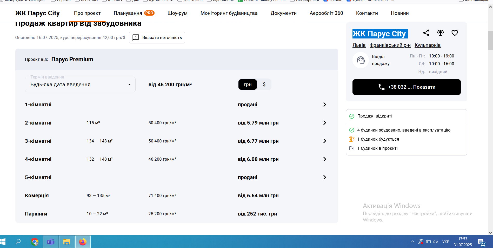Viewport: 493px width, 248px height.
Task: Show the +38 032 phone number
Action: coord(407,87)
